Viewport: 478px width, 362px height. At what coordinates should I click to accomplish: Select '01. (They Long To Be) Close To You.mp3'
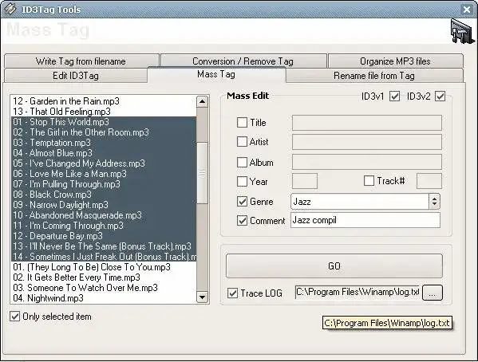point(104,267)
